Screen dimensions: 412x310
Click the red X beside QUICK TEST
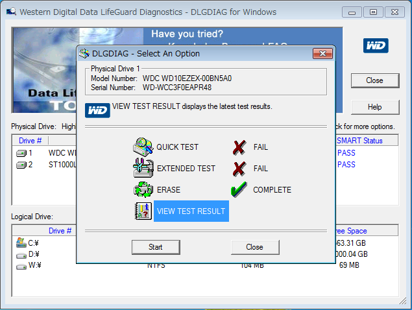239,147
